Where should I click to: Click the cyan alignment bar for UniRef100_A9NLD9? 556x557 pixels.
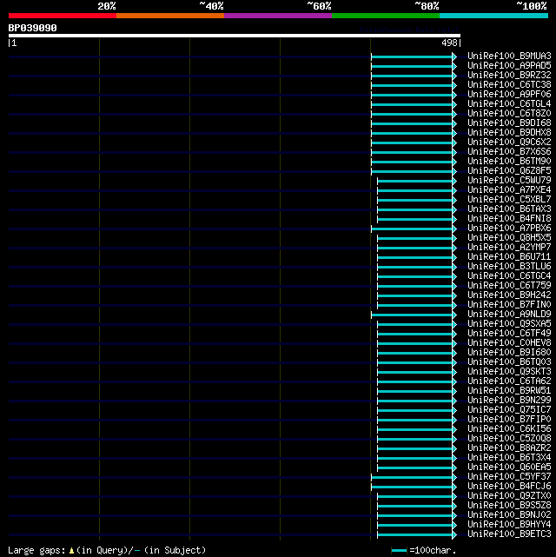[x=412, y=315]
